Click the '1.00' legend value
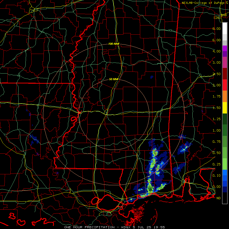 [217, 131]
